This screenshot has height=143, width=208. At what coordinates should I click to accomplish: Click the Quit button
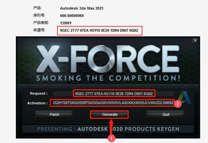click(x=166, y=115)
